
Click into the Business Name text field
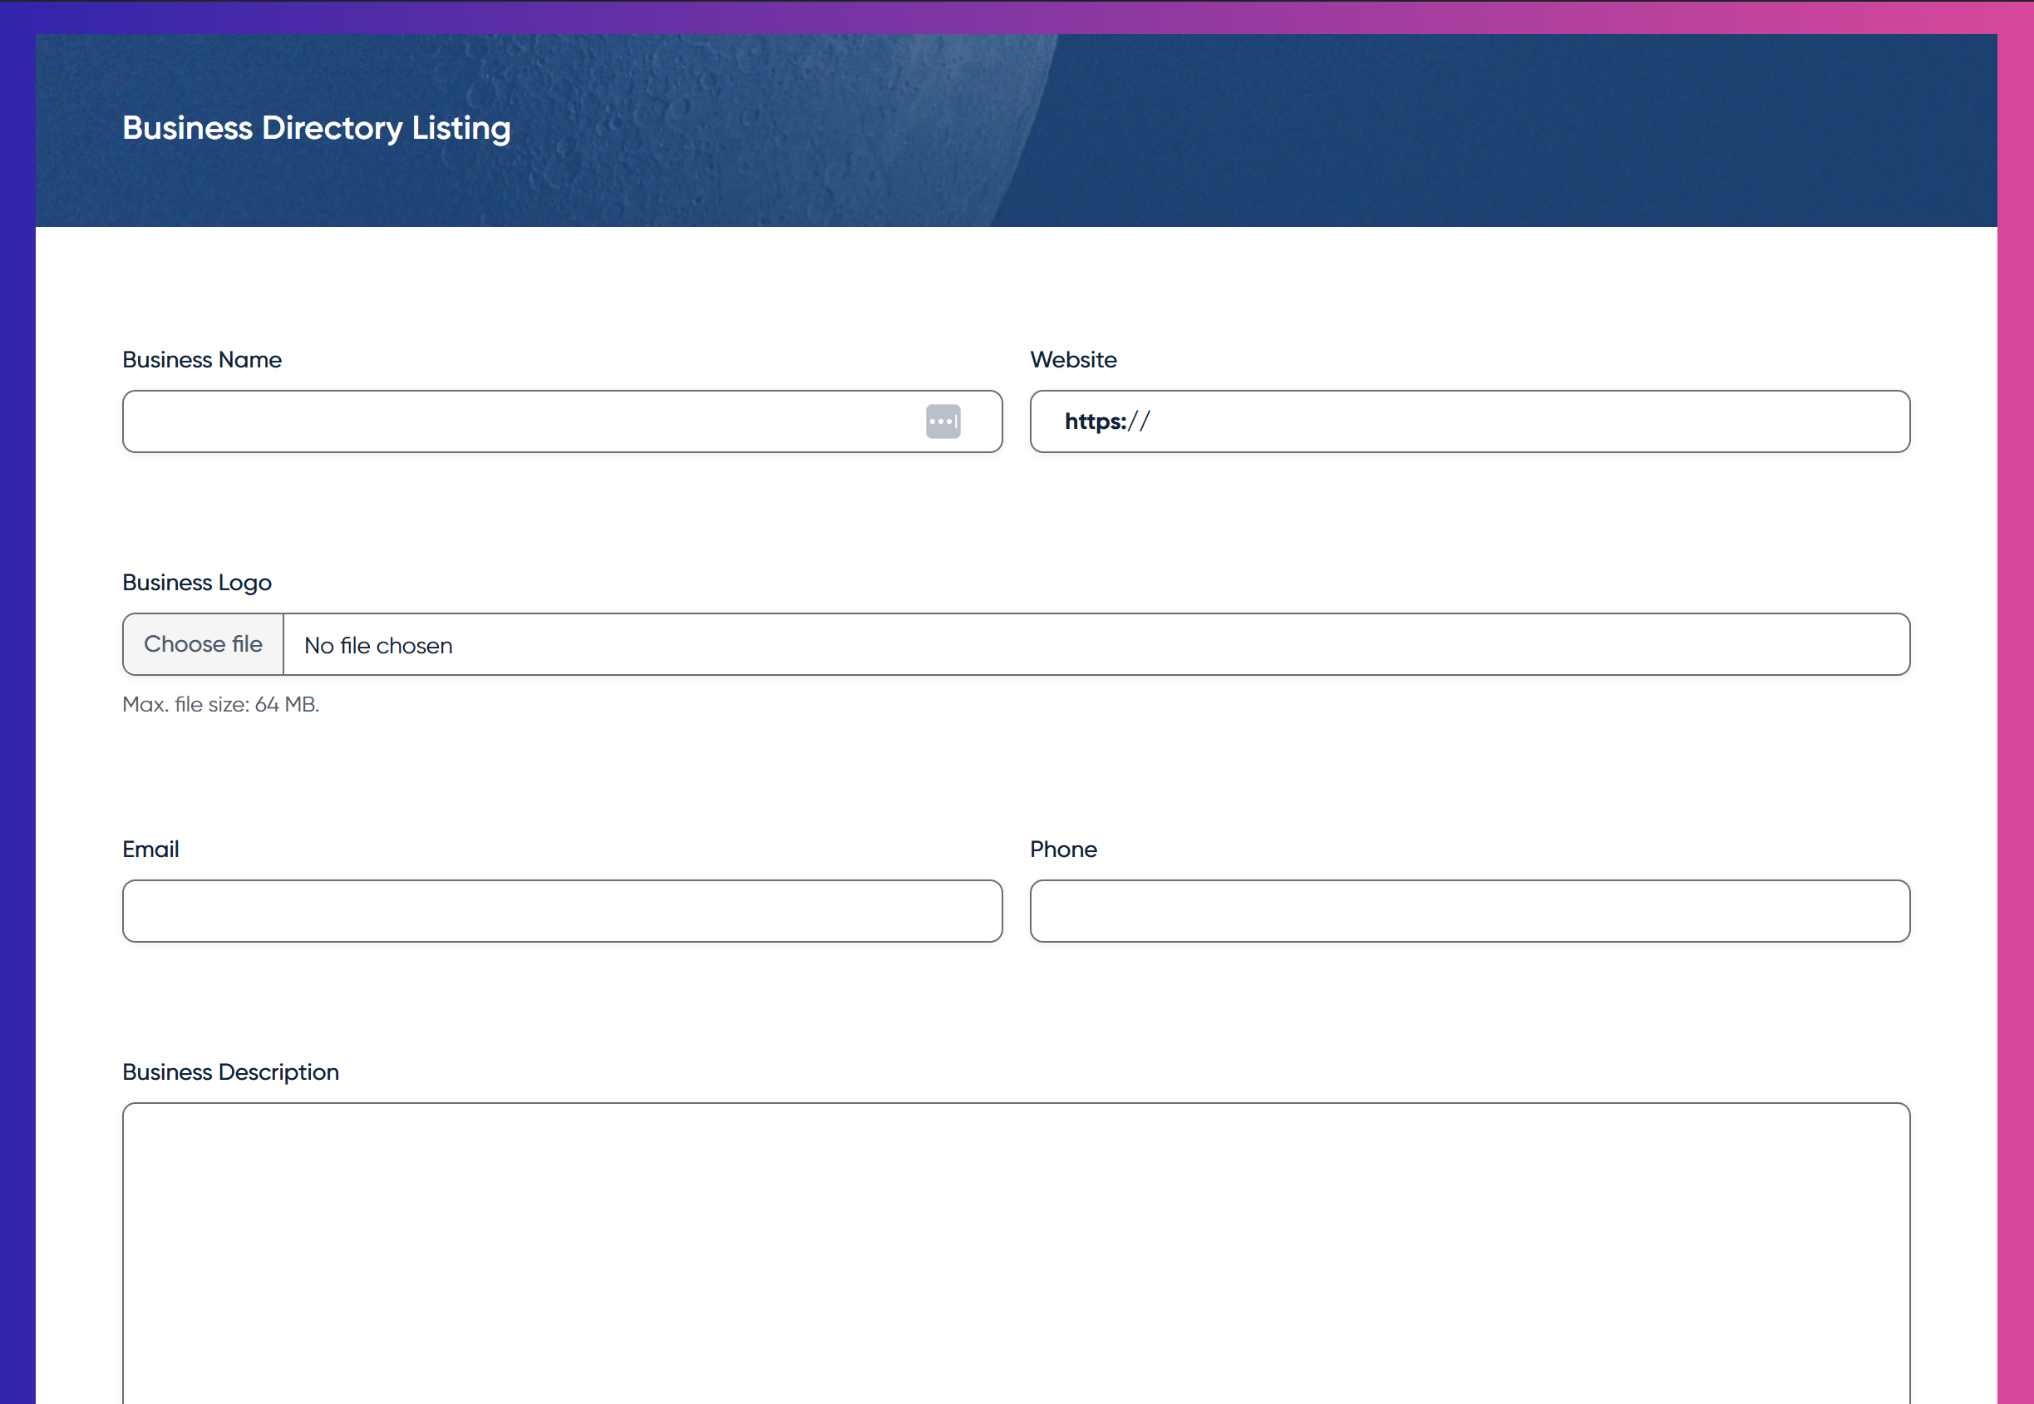click(x=519, y=421)
